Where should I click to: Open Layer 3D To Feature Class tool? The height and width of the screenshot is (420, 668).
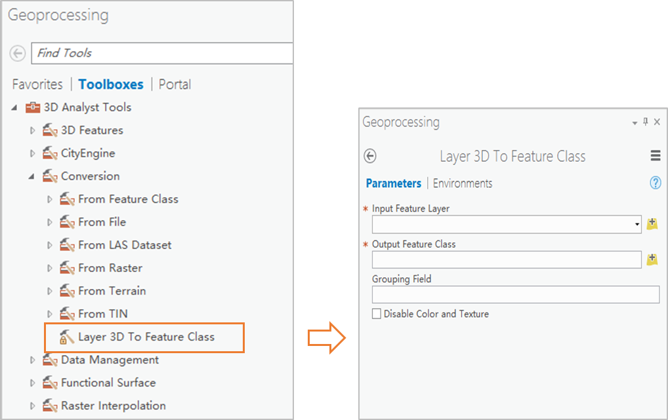[146, 337]
